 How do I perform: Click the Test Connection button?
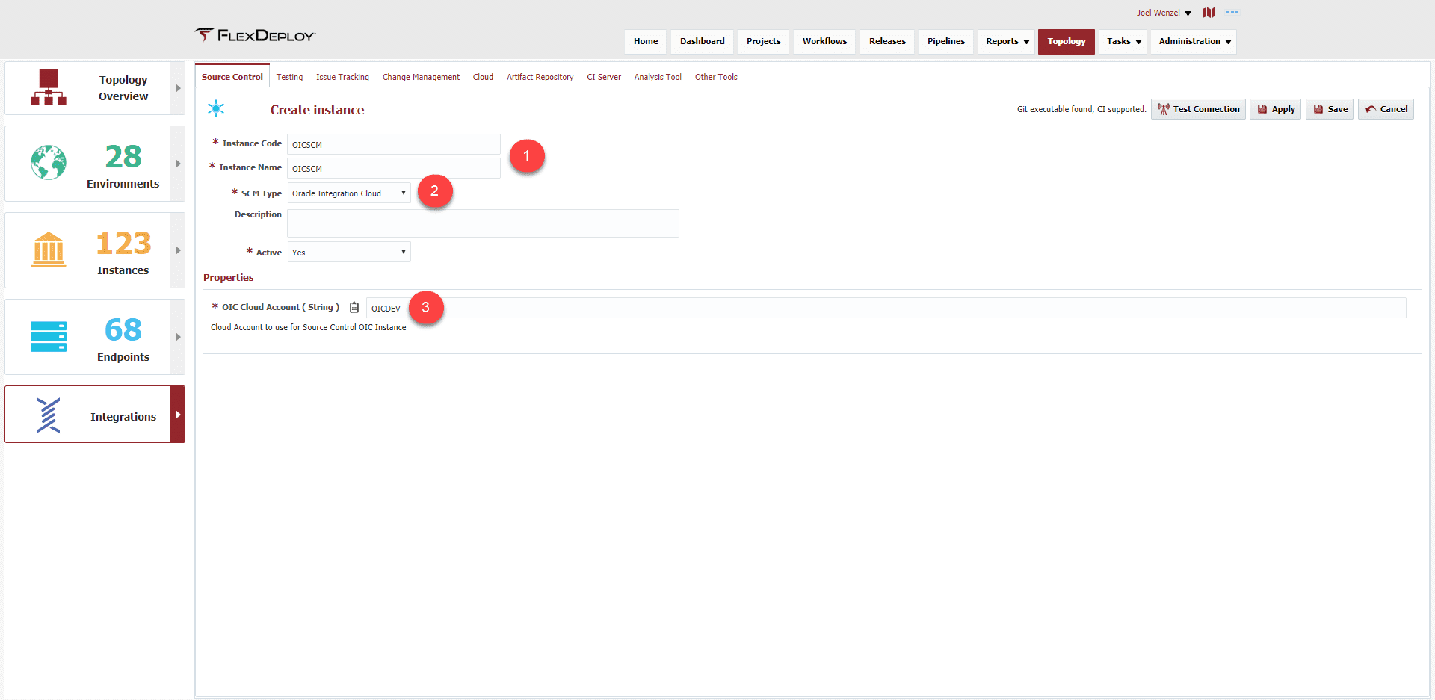point(1199,109)
